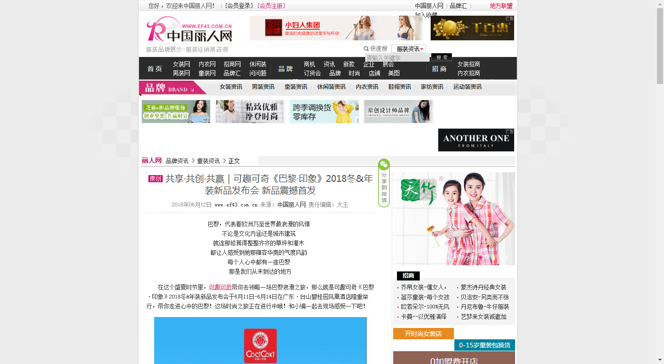Click the 中国丽人网 site logo

point(190,29)
